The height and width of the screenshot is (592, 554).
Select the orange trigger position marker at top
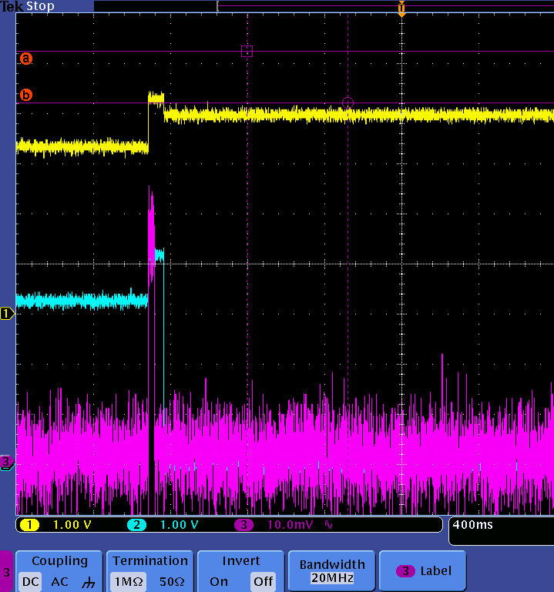pyautogui.click(x=401, y=9)
